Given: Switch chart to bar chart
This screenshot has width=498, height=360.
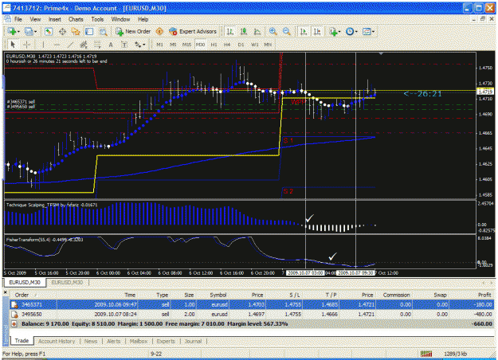Looking at the screenshot, I should coord(230,31).
